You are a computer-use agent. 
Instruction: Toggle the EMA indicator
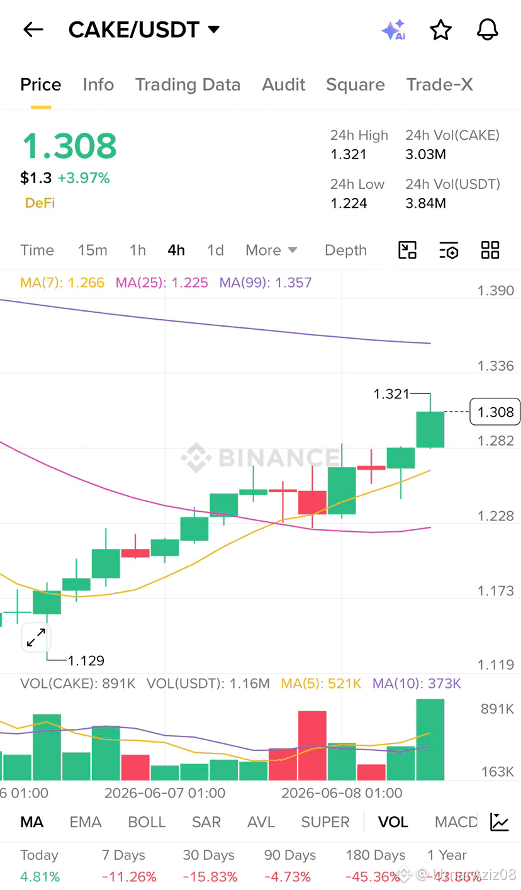click(x=86, y=822)
